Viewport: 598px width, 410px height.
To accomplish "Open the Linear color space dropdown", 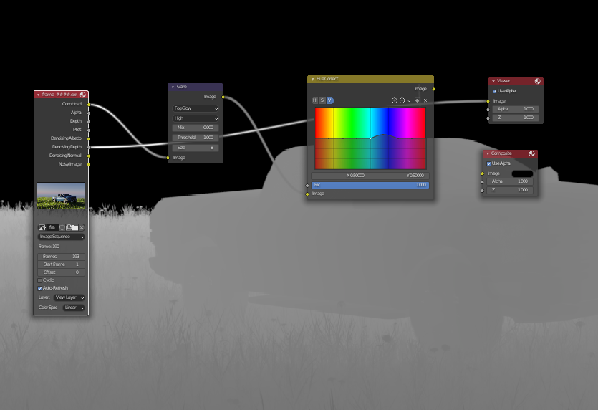I will 74,307.
